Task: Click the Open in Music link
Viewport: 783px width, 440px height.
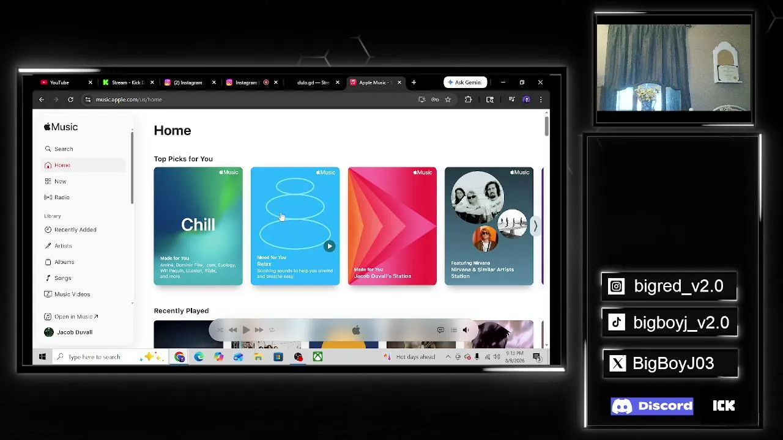Action: pos(72,317)
